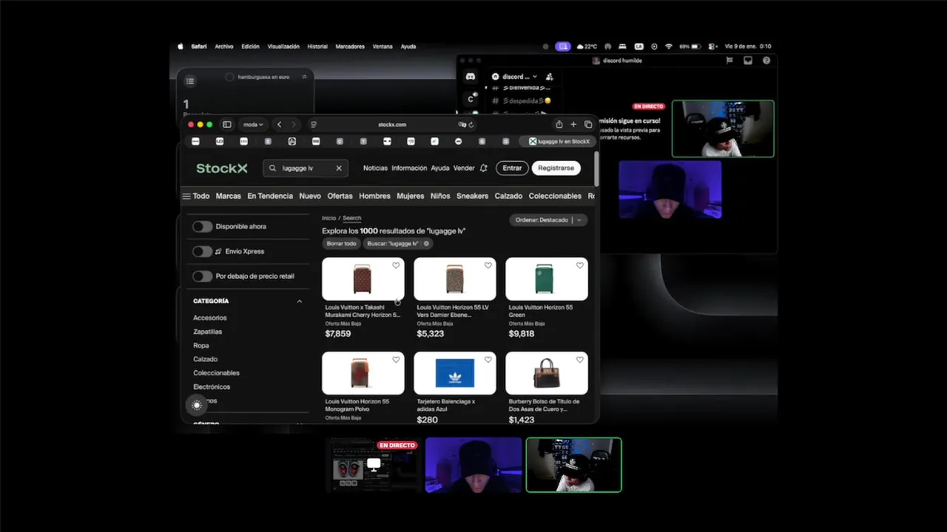Enable the Envío Xpress toggle

(202, 251)
